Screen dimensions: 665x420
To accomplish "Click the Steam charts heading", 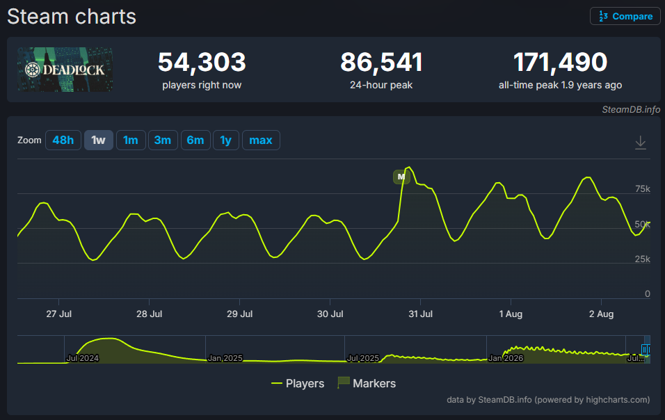I will (72, 17).
